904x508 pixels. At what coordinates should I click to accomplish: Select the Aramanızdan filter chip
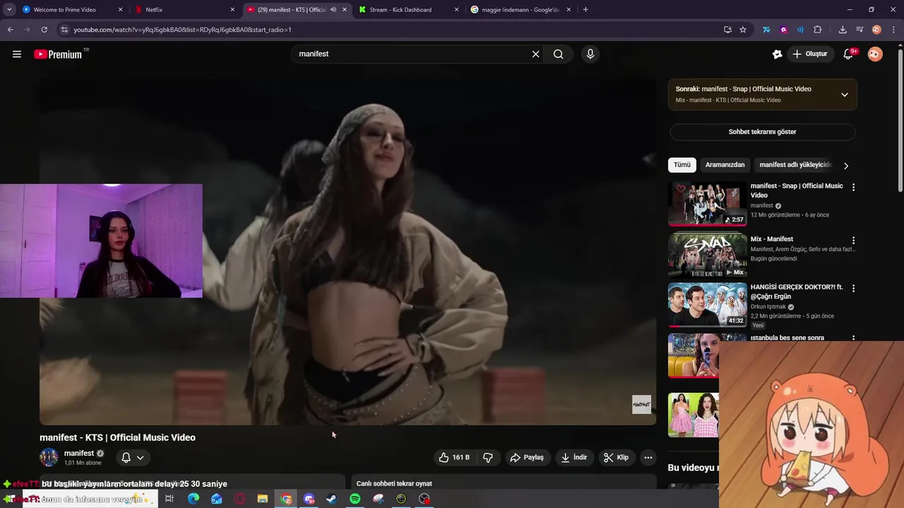(x=725, y=164)
